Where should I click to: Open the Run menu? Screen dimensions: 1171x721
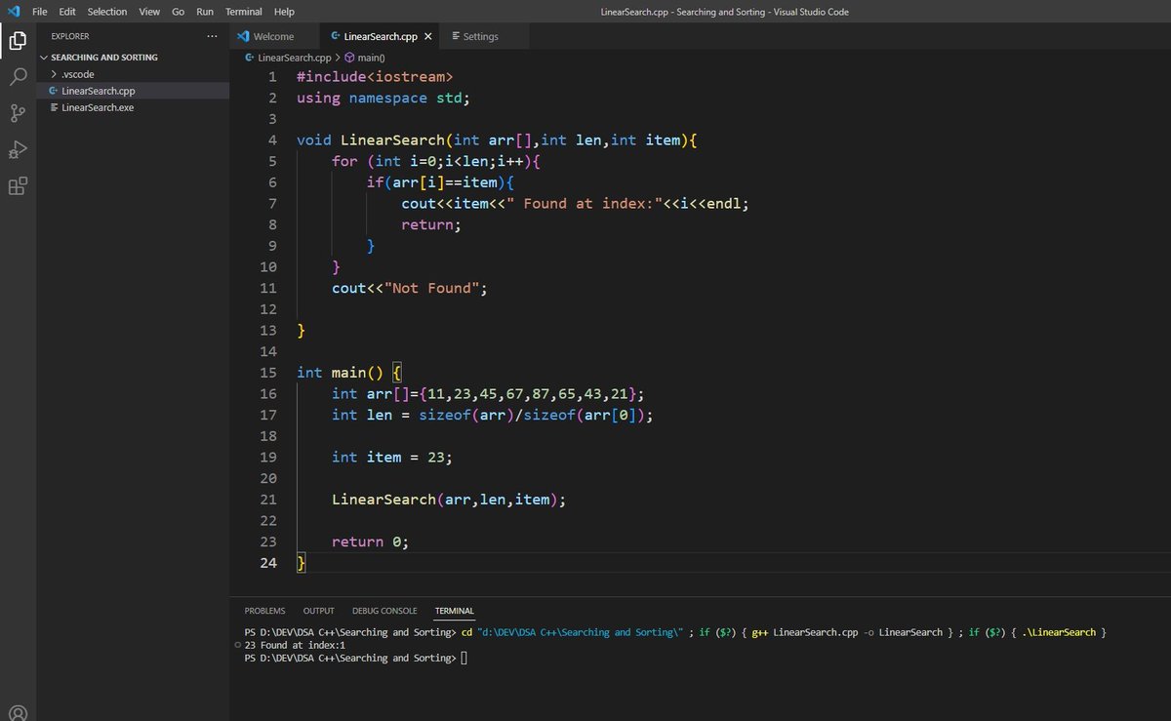point(205,12)
